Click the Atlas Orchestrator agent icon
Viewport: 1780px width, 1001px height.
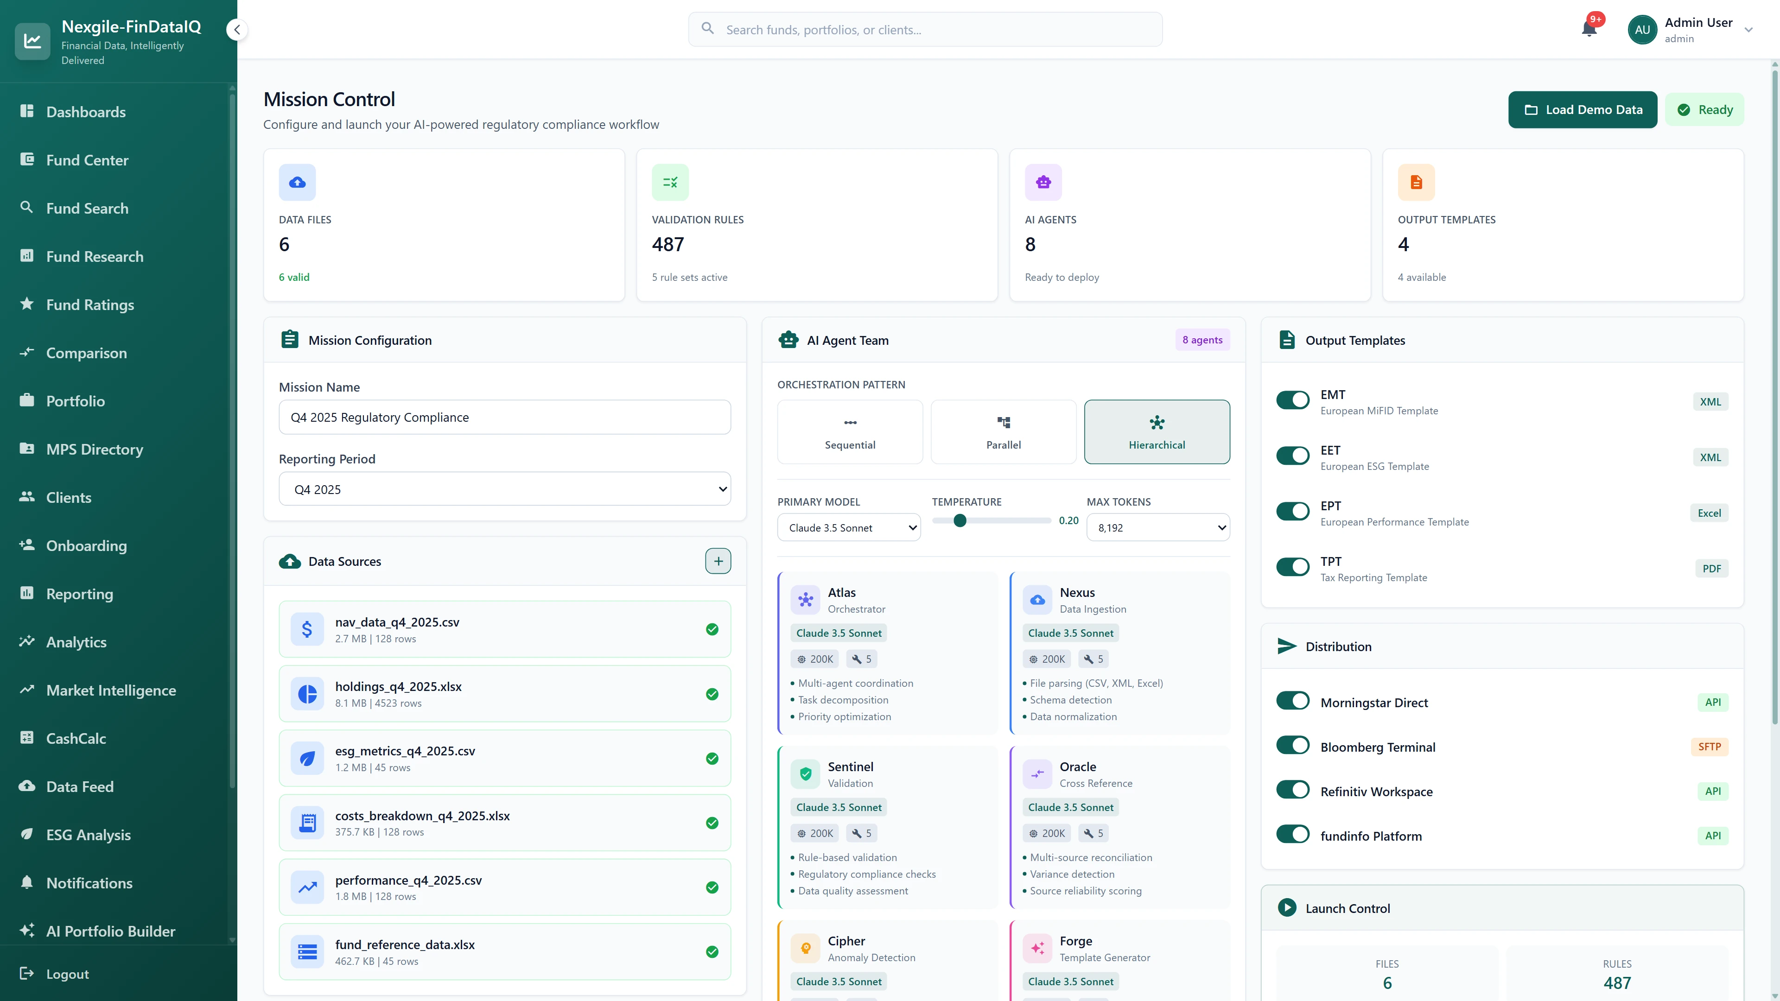click(x=805, y=600)
